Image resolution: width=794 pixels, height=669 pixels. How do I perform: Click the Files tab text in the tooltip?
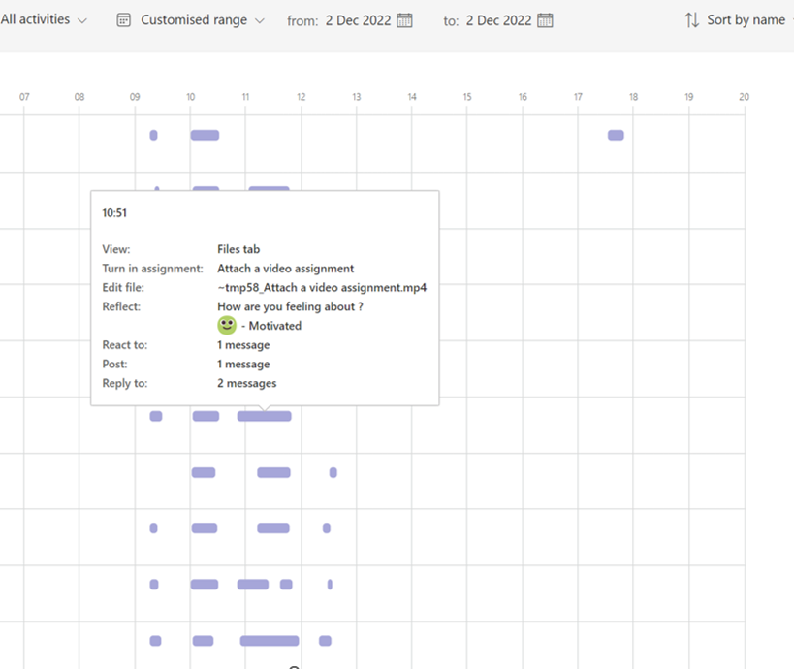[238, 249]
